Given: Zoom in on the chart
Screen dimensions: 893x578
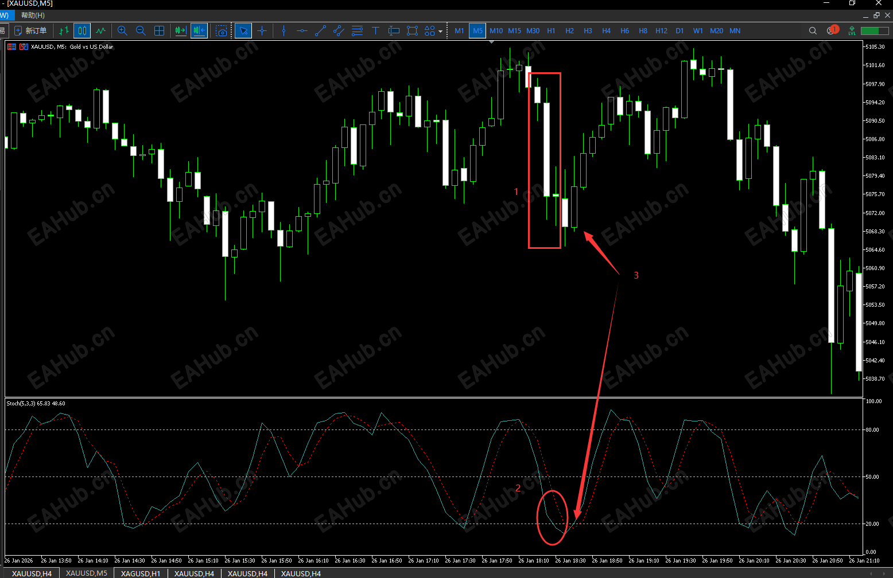Looking at the screenshot, I should tap(122, 30).
